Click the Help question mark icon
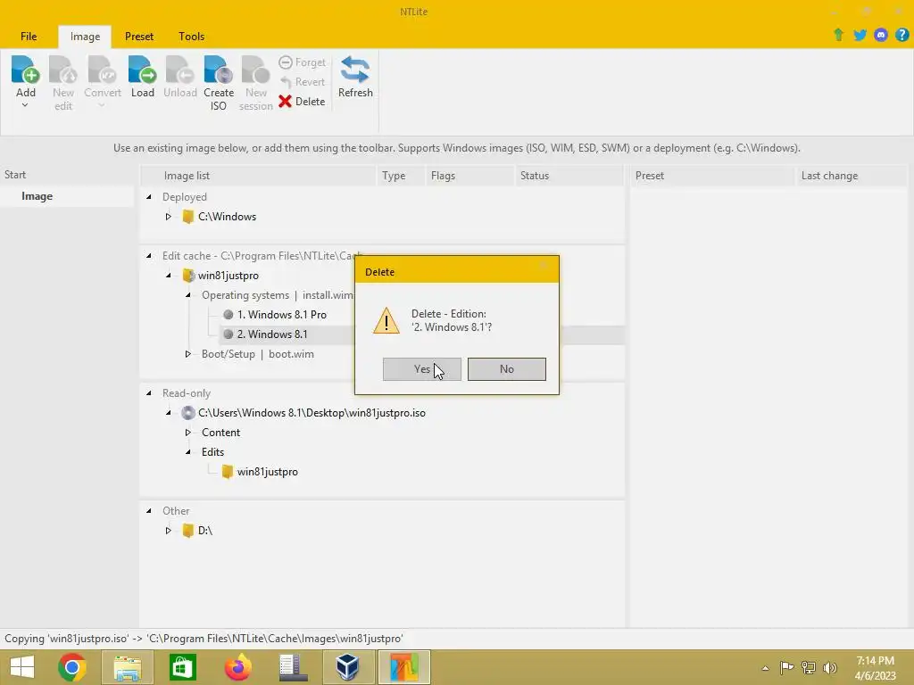Viewport: 914px width, 685px height. [902, 35]
